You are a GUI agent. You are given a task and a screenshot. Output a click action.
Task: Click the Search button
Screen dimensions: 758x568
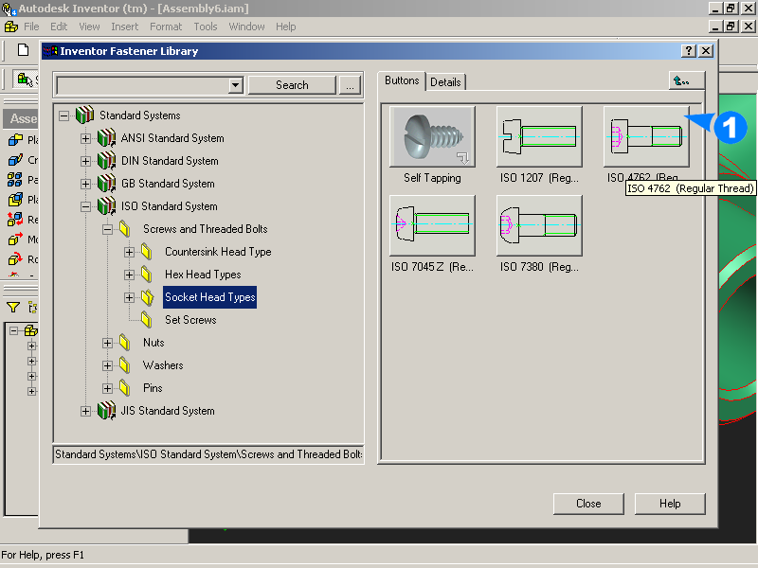click(x=292, y=85)
